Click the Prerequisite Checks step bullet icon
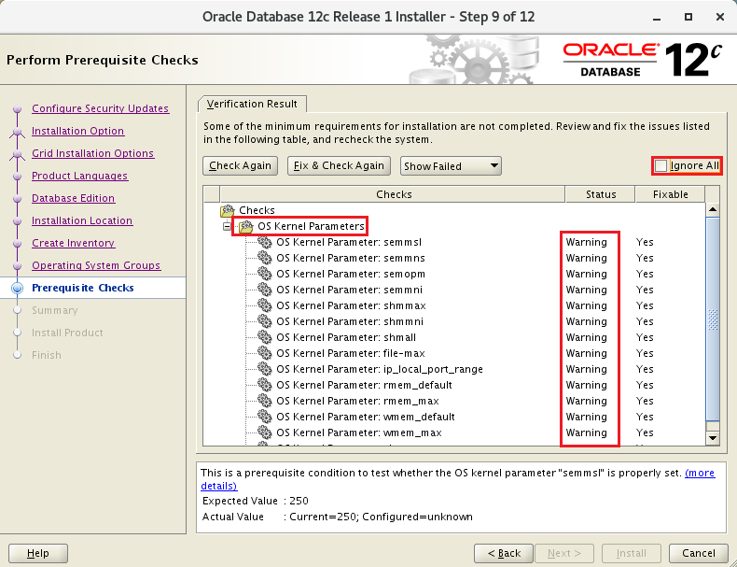737x567 pixels. click(18, 288)
